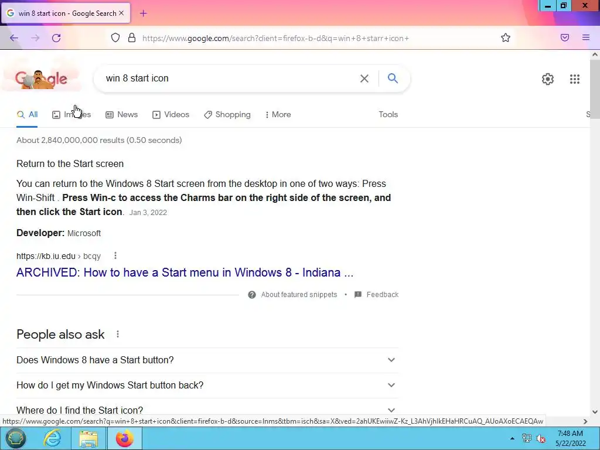Click the Feedback flag icon
600x450 pixels.
point(358,294)
